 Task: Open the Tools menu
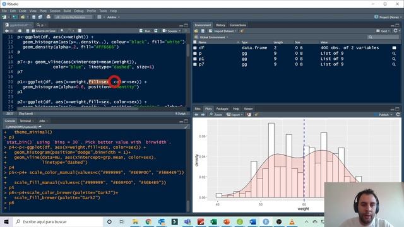[x=103, y=11]
